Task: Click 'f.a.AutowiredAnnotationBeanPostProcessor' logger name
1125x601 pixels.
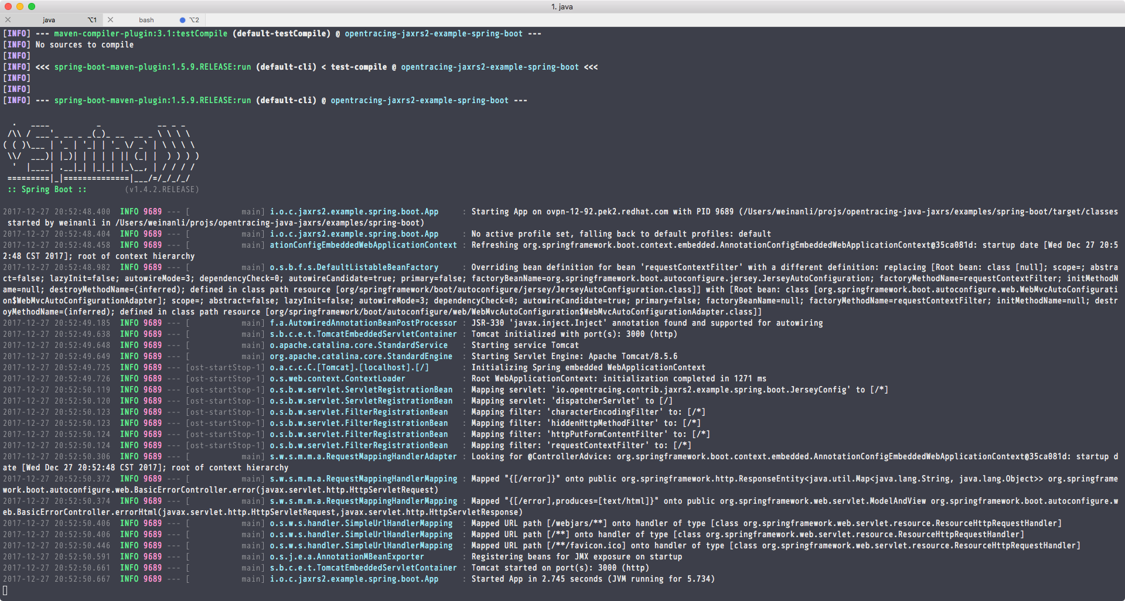Action: click(x=363, y=323)
